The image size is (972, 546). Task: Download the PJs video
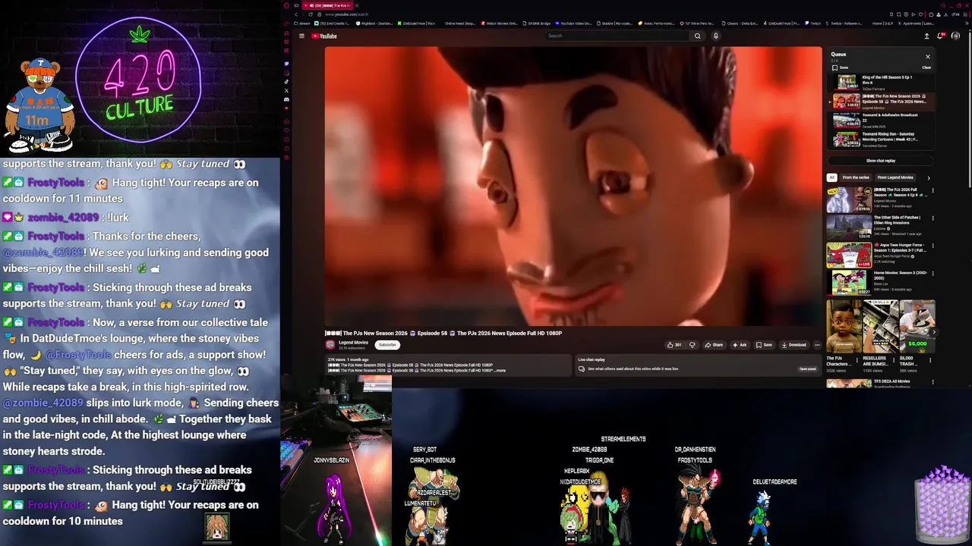[794, 345]
